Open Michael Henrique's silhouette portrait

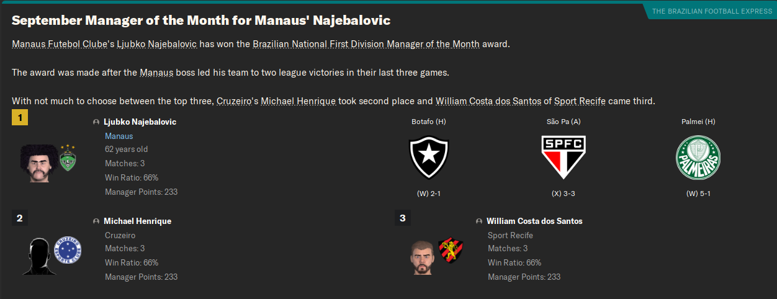click(x=37, y=256)
